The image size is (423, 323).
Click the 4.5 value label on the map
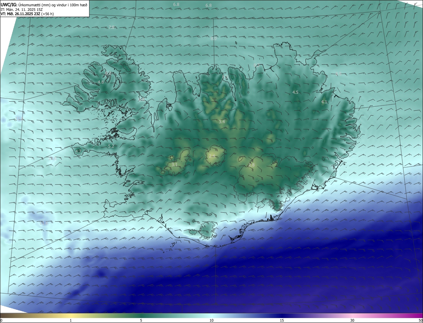tap(295, 92)
